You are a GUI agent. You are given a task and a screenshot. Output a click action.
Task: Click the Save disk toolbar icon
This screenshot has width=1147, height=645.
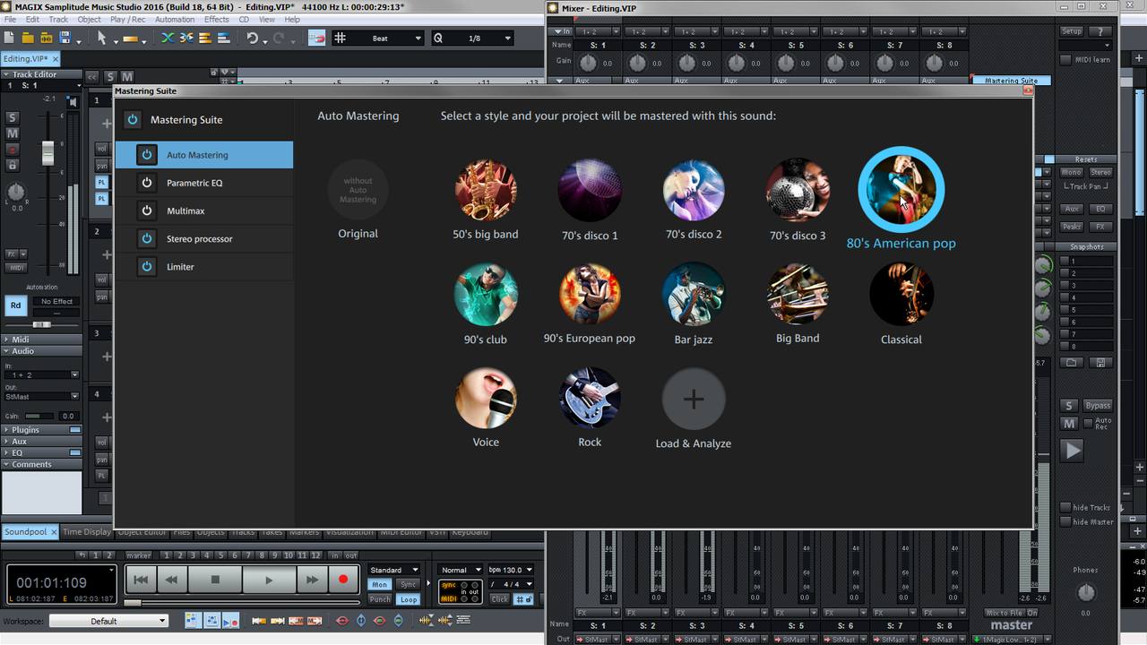pyautogui.click(x=65, y=38)
